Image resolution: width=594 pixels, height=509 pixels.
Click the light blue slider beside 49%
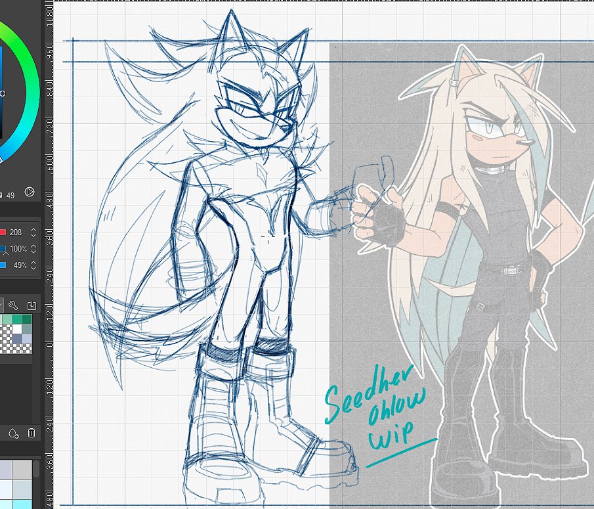point(3,265)
